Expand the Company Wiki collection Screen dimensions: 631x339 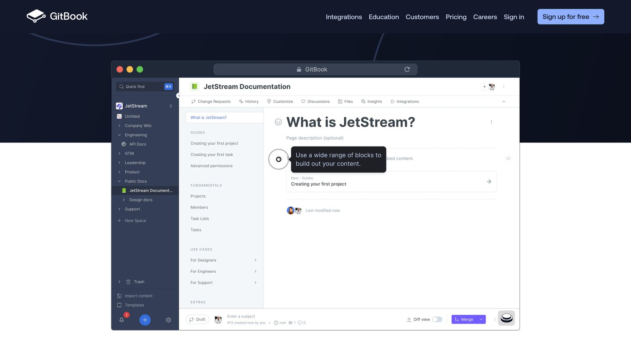coord(119,126)
